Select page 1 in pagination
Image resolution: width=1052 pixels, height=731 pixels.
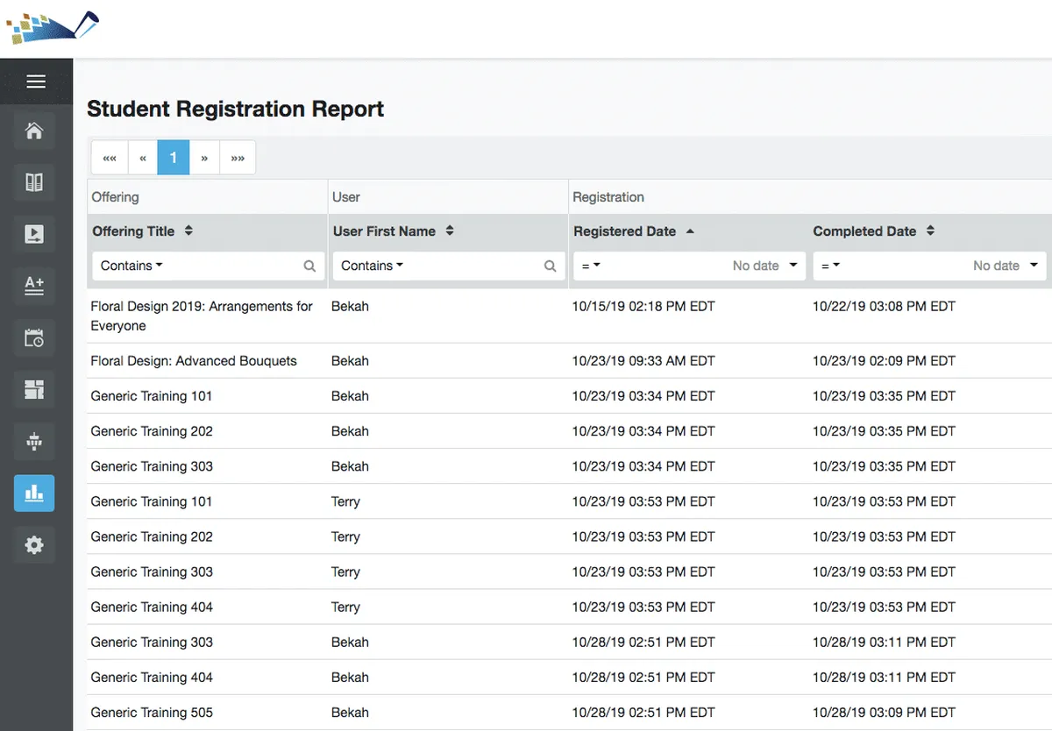coord(174,158)
